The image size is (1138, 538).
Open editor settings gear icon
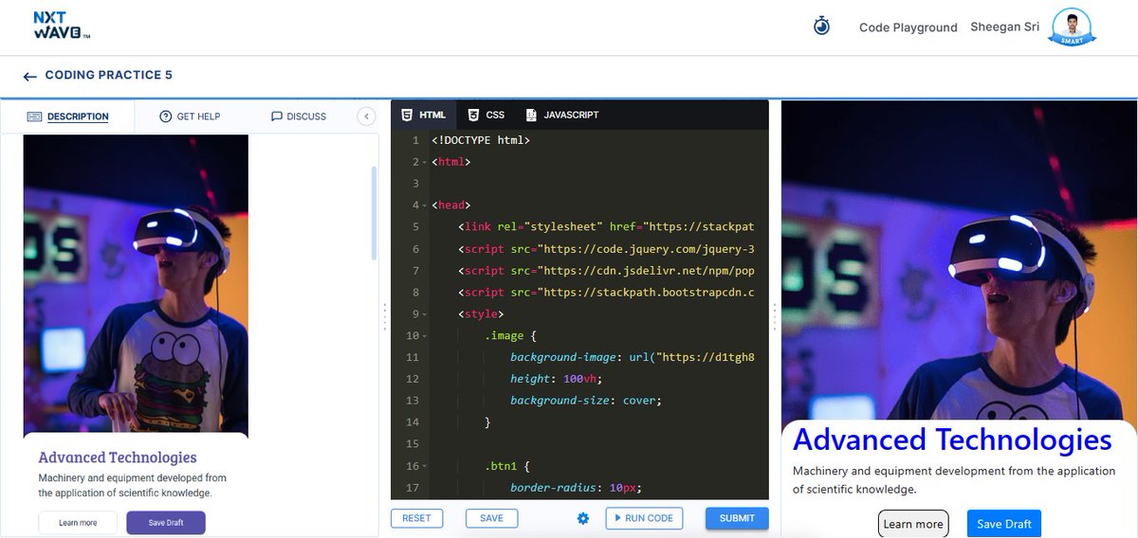tap(583, 518)
